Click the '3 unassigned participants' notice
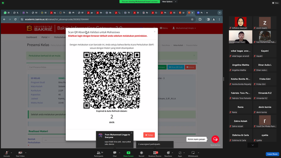This screenshot has height=158, width=281. (155, 144)
